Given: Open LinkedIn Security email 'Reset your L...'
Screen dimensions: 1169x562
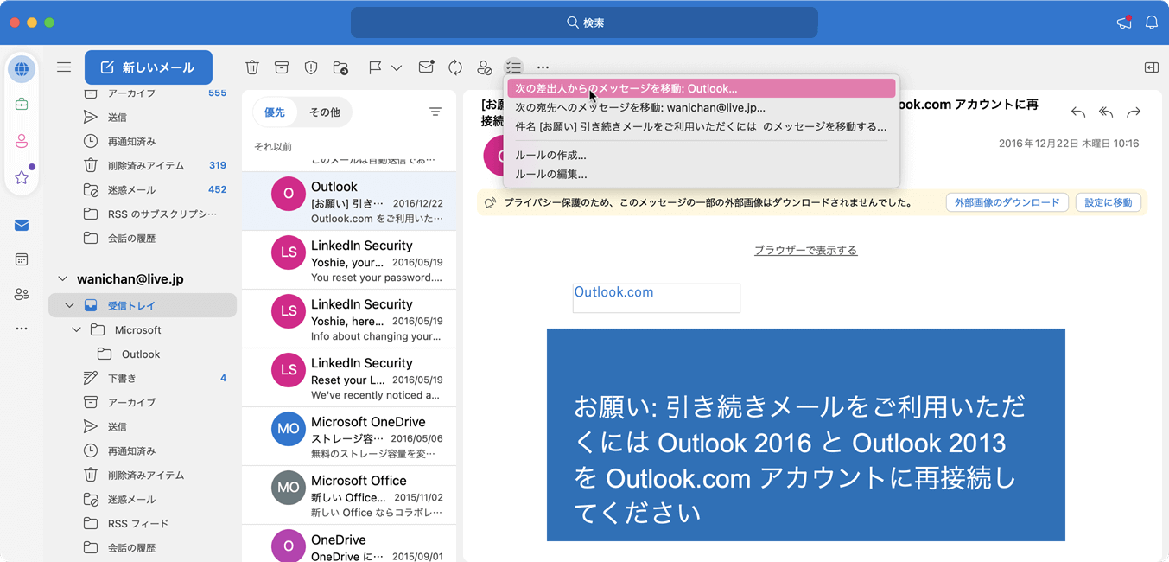Looking at the screenshot, I should (x=349, y=377).
